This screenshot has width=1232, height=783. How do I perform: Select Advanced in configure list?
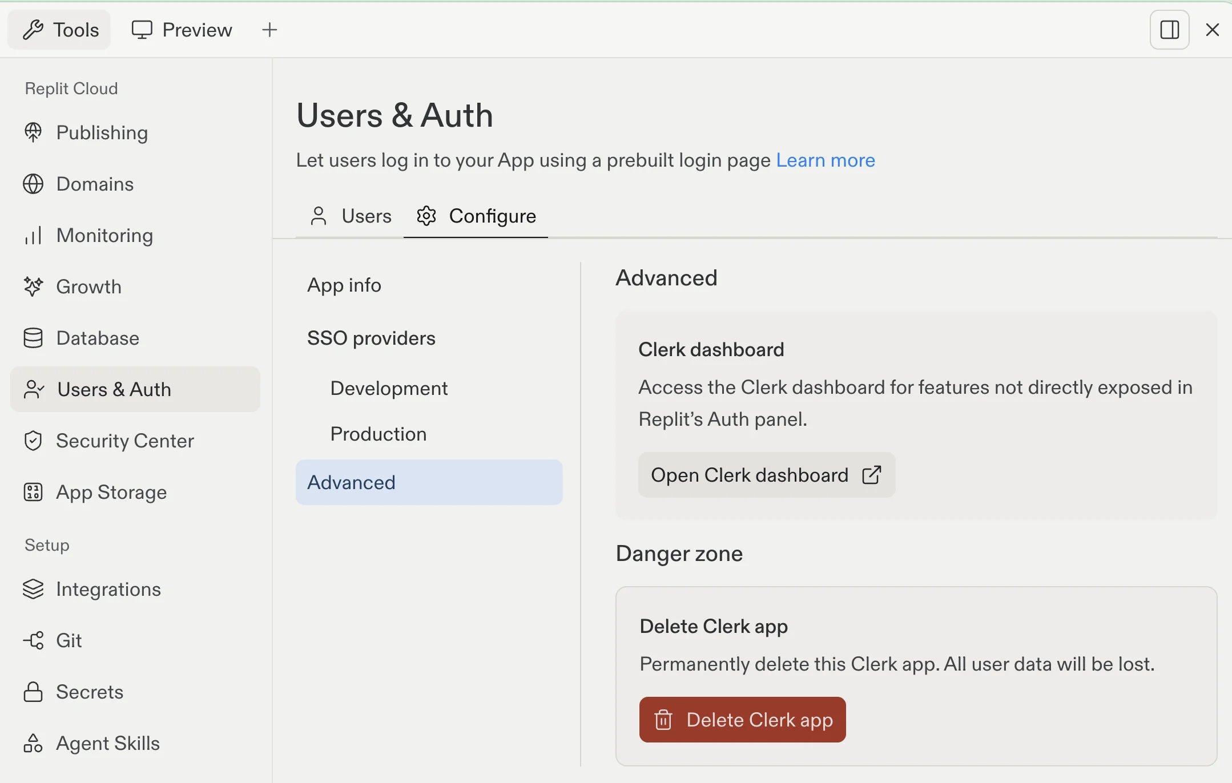(429, 482)
